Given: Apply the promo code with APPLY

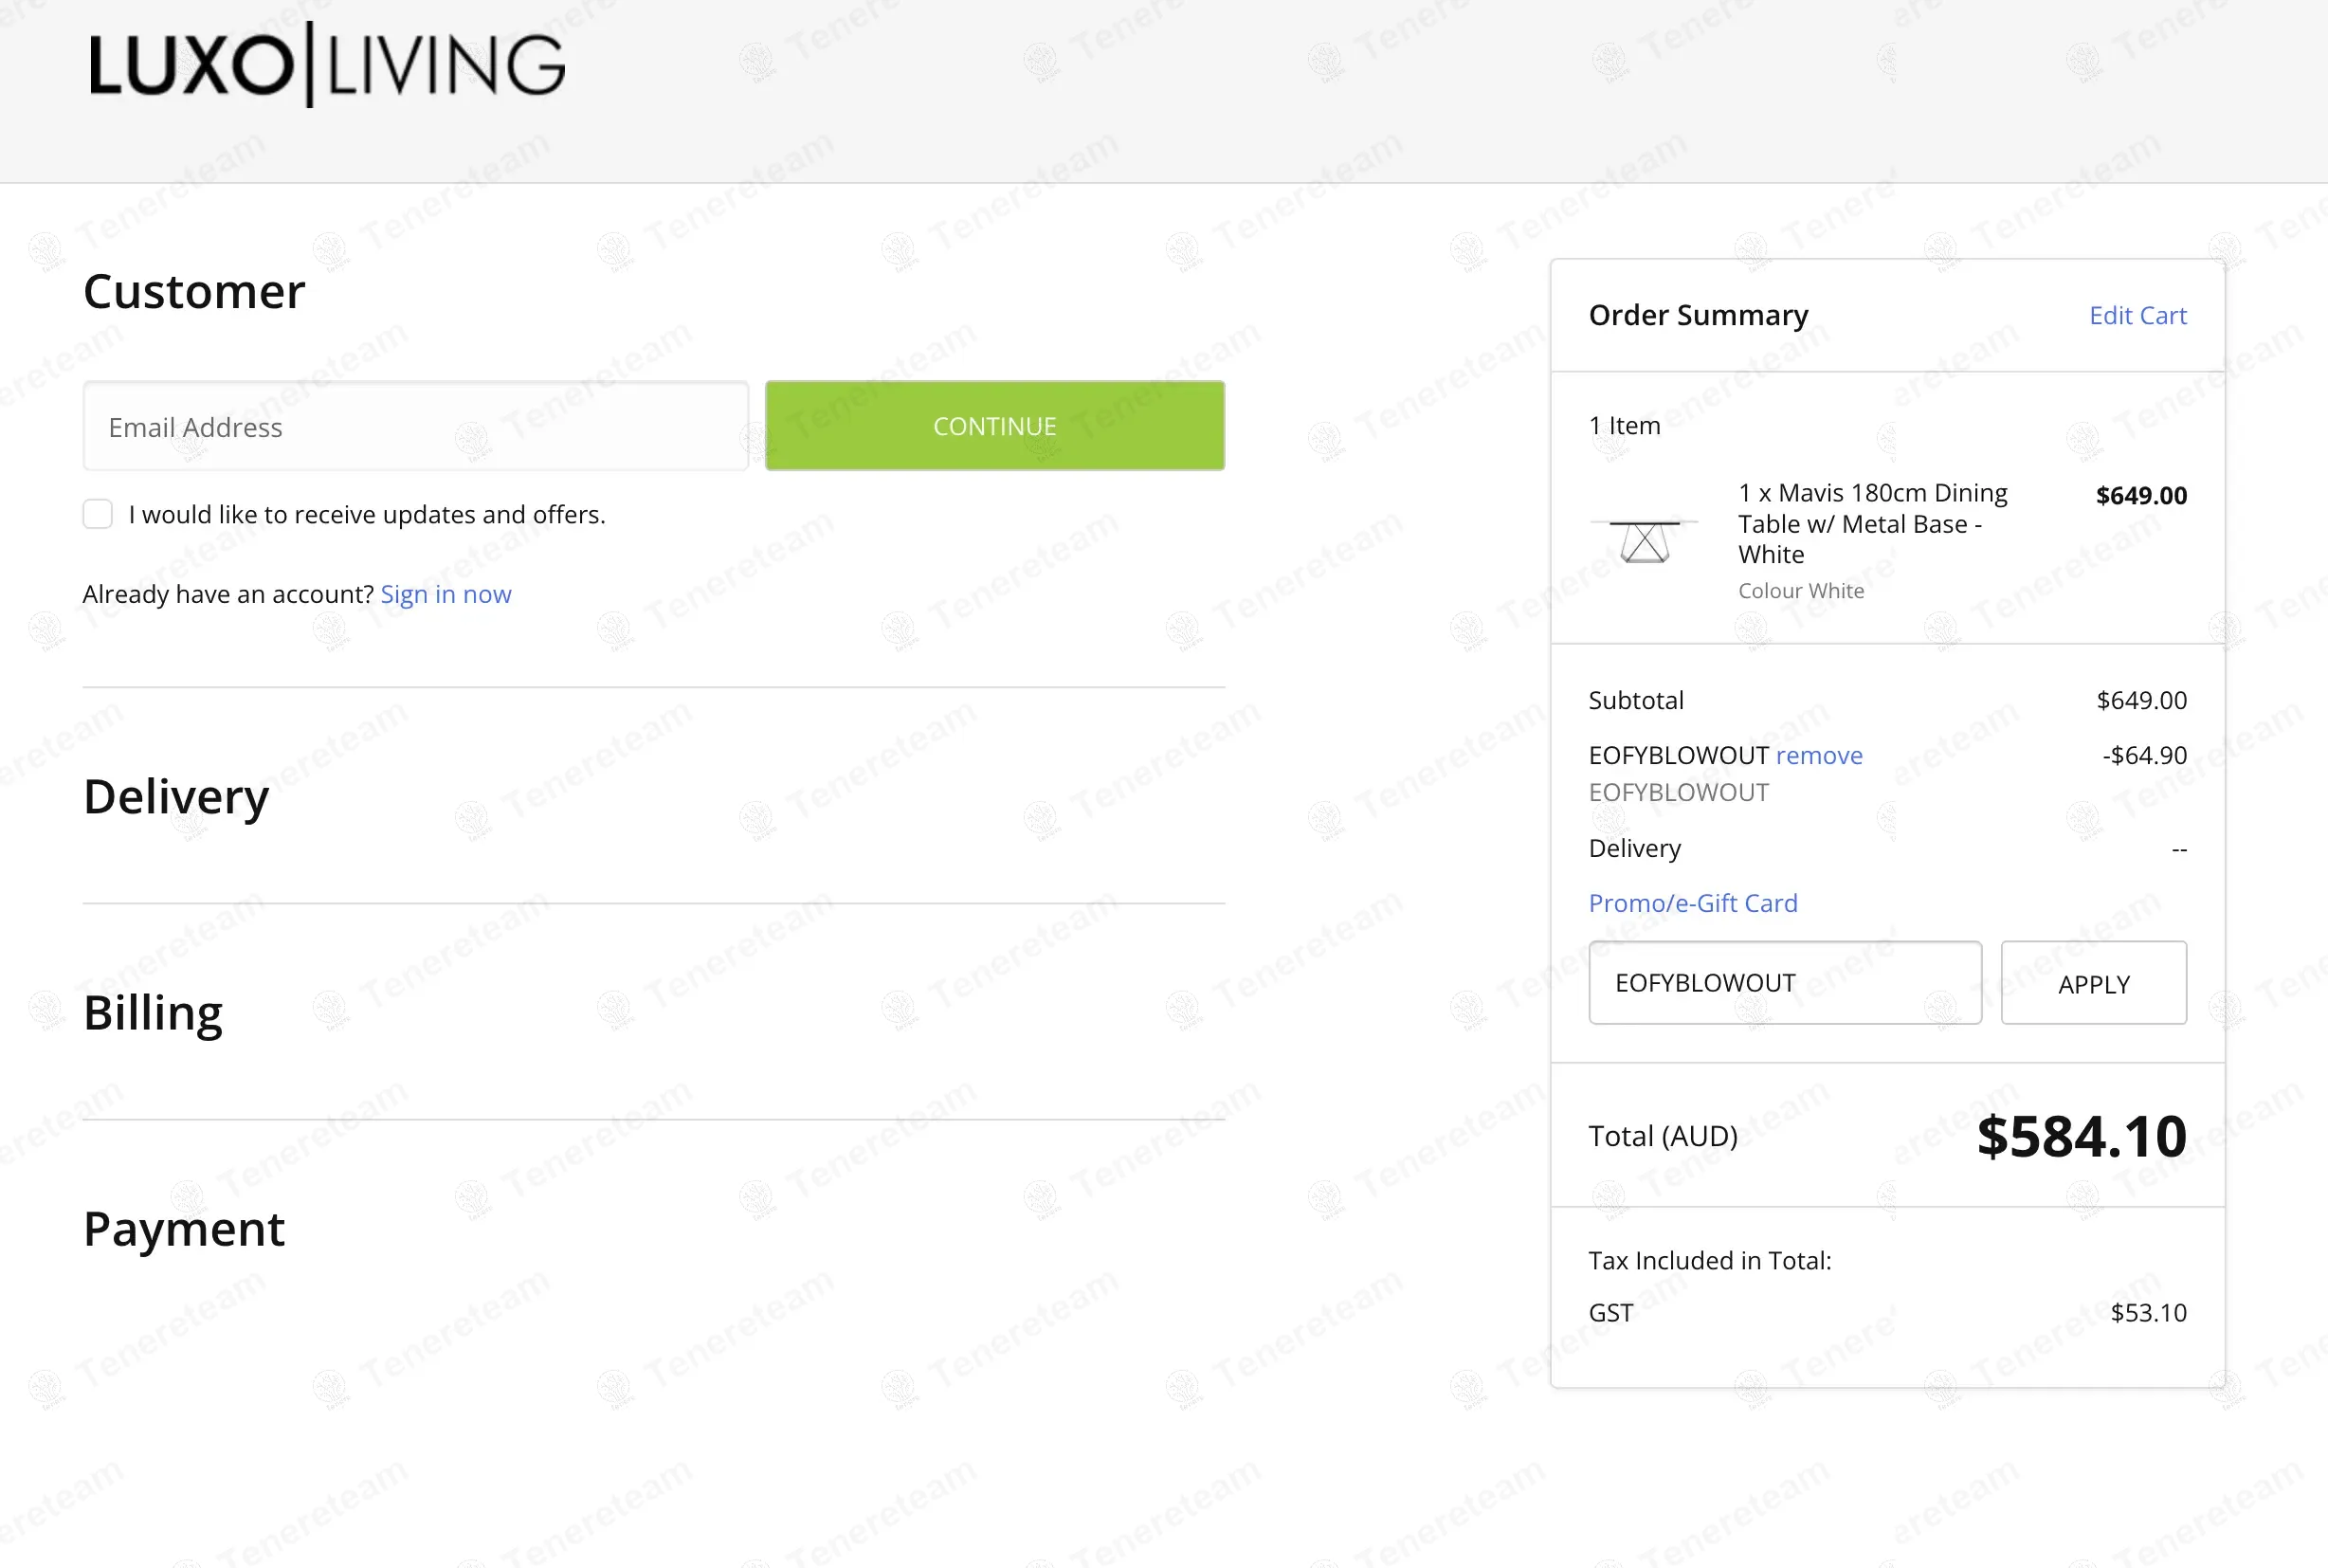Looking at the screenshot, I should click(x=2093, y=982).
